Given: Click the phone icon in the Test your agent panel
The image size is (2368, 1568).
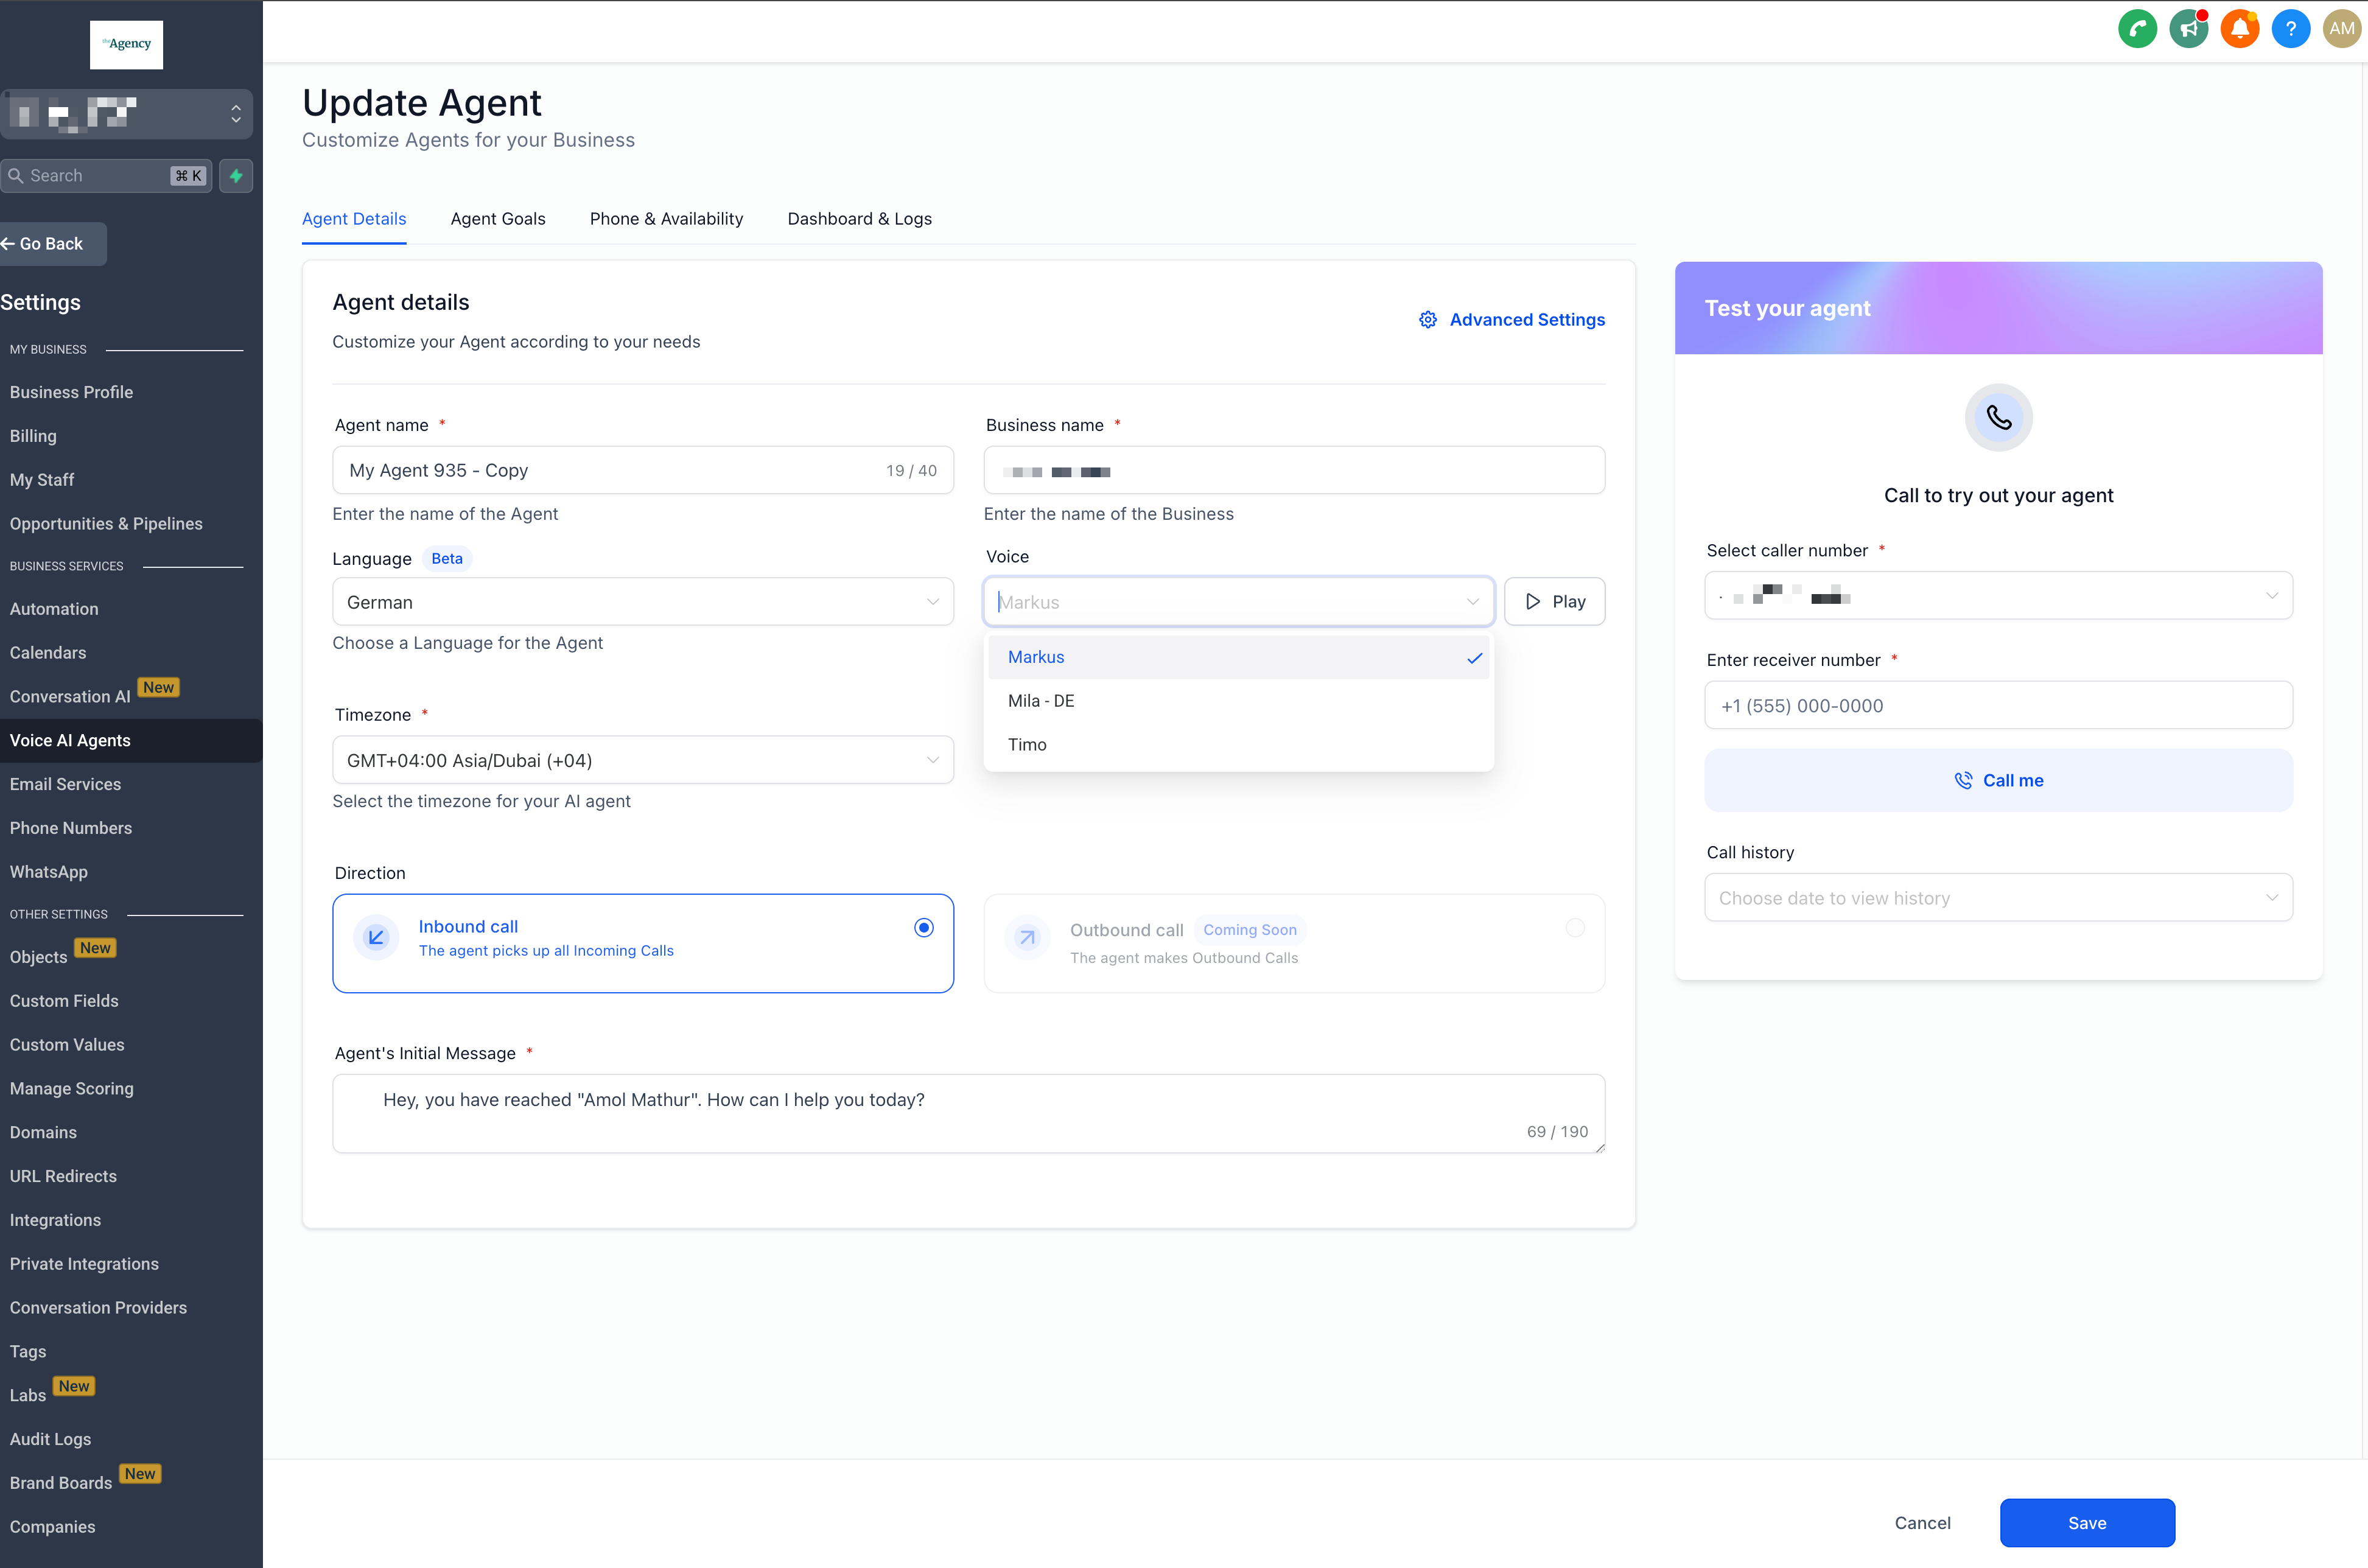Looking at the screenshot, I should coord(1998,418).
